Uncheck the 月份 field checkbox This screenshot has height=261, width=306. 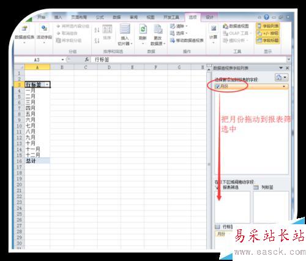217,86
